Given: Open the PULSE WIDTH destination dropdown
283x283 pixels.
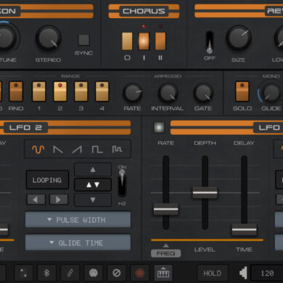Looking at the screenshot, I should [78, 220].
